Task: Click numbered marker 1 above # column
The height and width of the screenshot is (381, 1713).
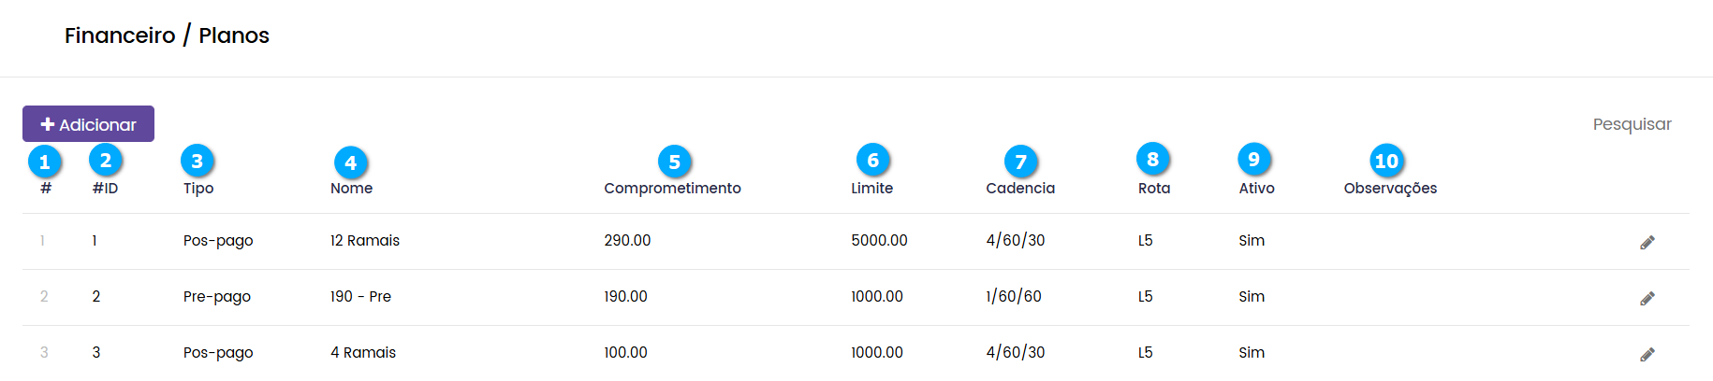Action: (x=45, y=162)
